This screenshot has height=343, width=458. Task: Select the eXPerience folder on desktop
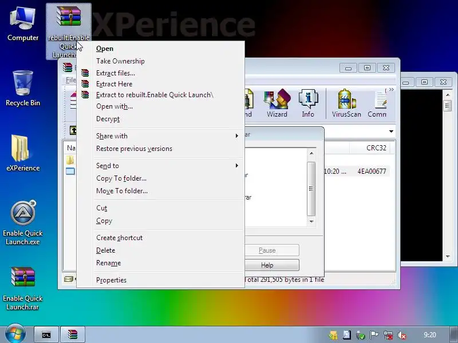tap(23, 153)
